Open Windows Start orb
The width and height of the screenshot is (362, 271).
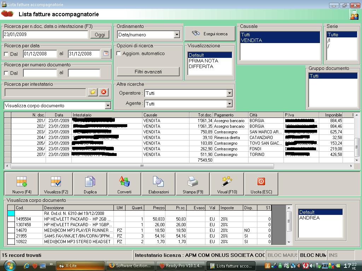tap(10, 266)
